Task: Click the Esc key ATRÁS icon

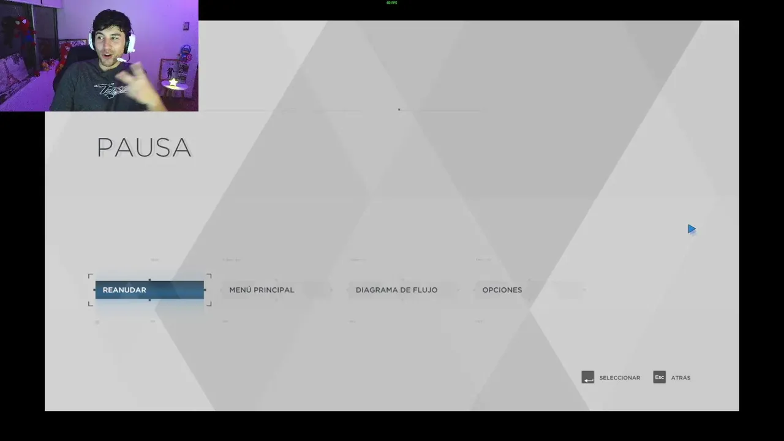Action: point(660,377)
